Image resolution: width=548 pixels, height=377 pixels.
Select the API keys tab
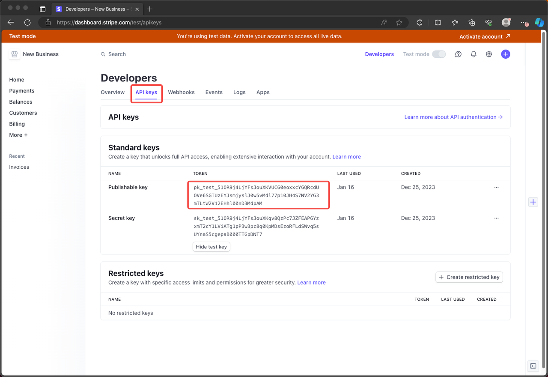[146, 92]
